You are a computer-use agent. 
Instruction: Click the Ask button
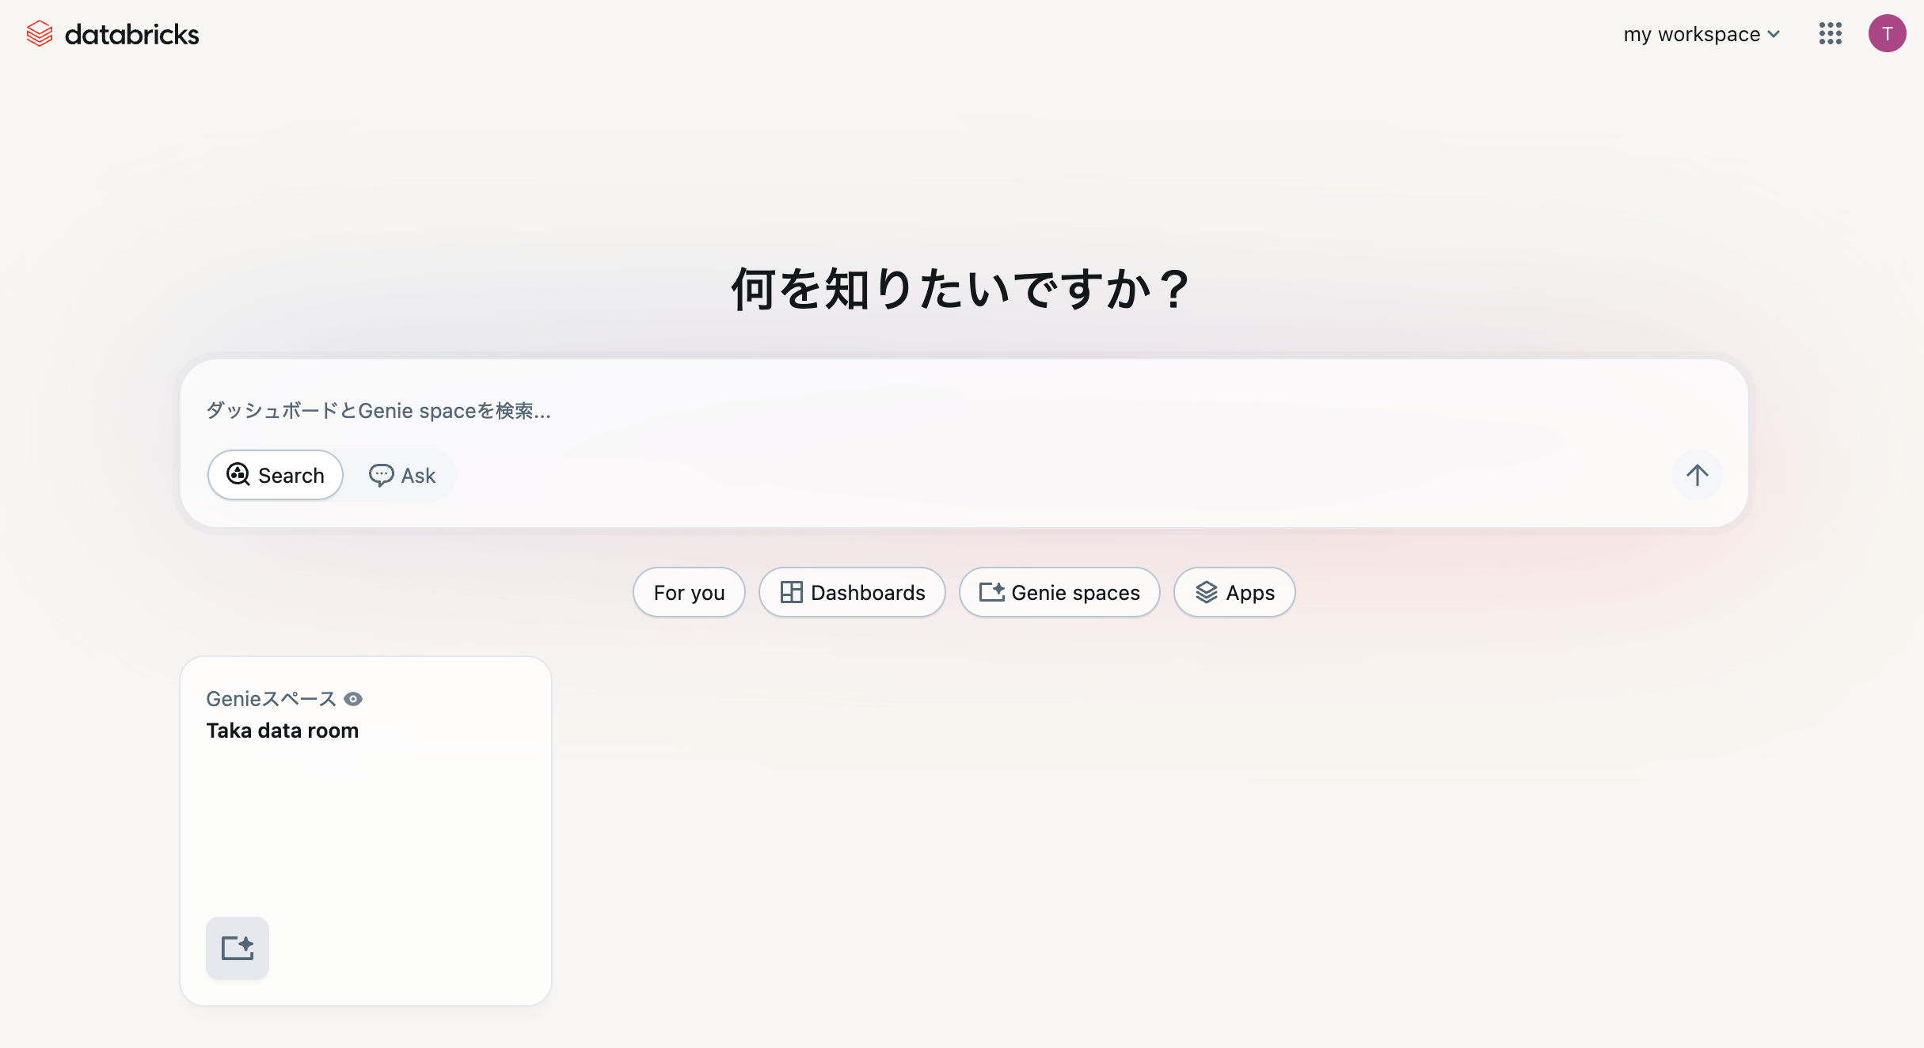point(402,475)
